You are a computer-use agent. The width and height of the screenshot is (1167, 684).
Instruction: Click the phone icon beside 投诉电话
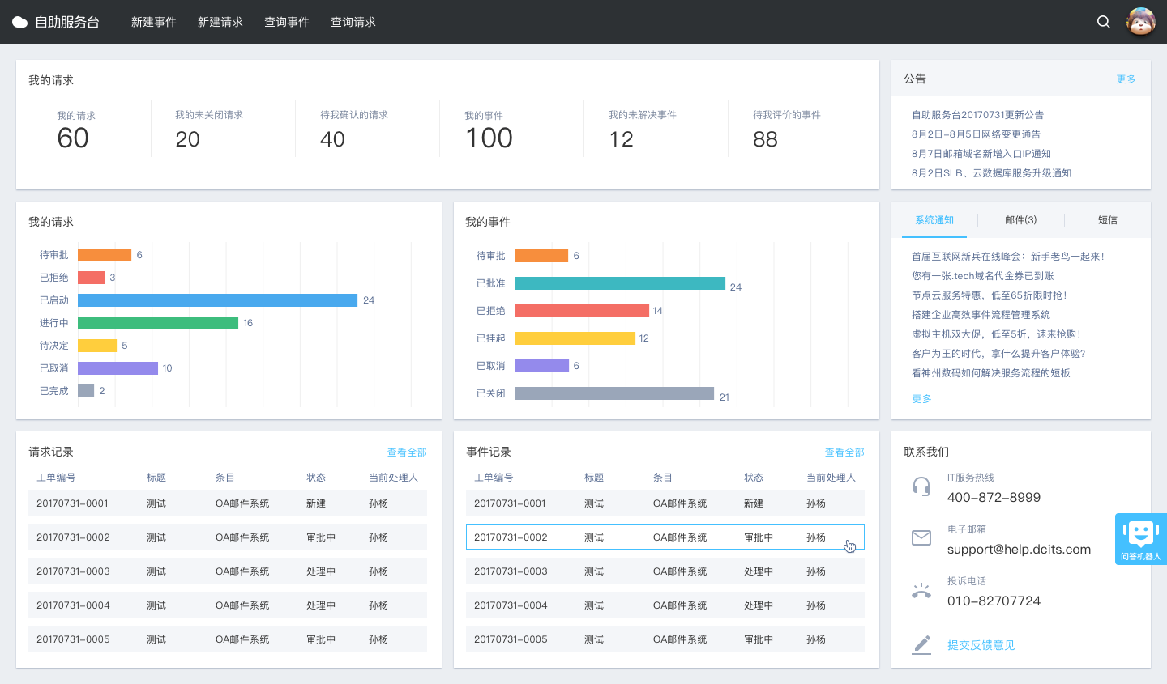tap(921, 590)
